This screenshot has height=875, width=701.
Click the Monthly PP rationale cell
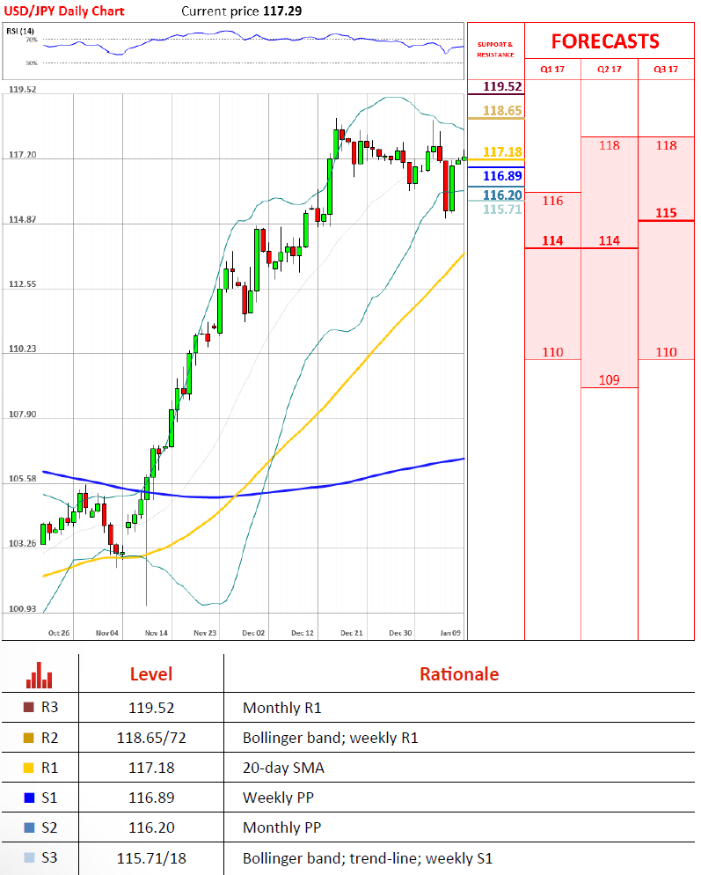click(282, 828)
